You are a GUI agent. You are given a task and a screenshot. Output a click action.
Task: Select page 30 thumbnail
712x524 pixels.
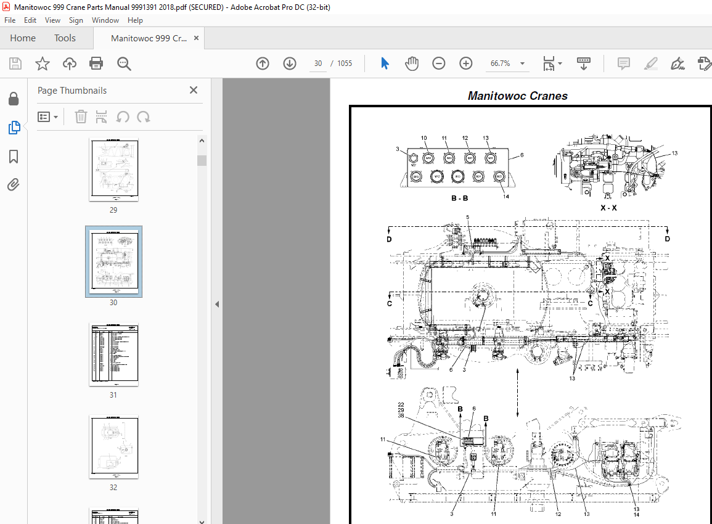coord(113,261)
